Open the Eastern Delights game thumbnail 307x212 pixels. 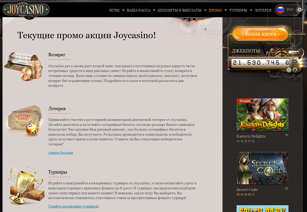pyautogui.click(x=262, y=115)
